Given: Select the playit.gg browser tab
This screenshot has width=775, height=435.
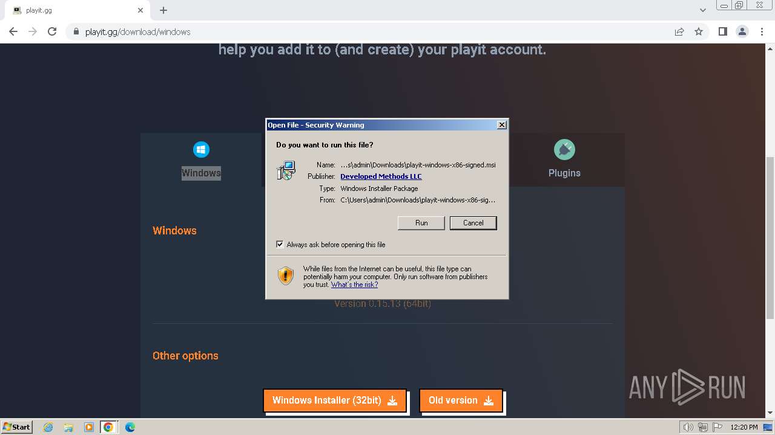Looking at the screenshot, I should tap(76, 10).
